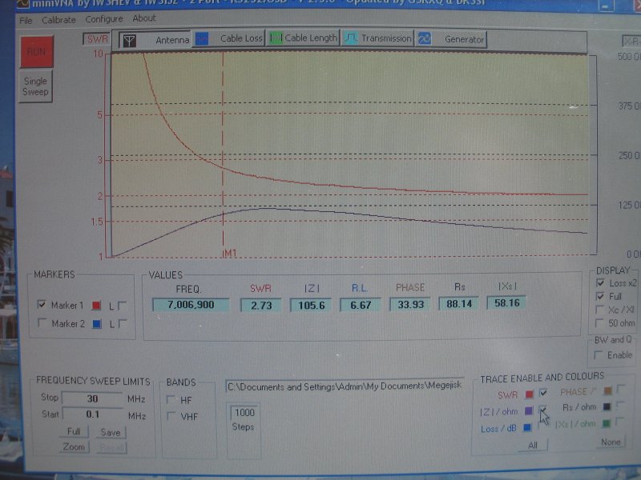Click the Zoom button

click(74, 447)
